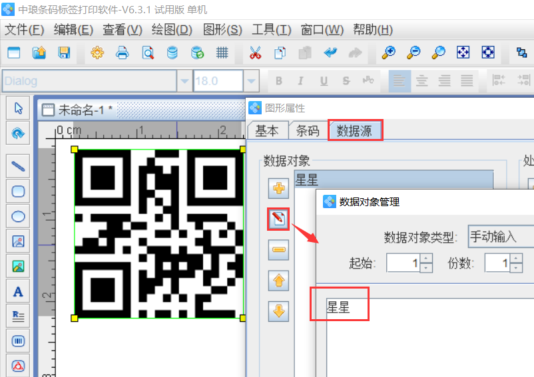Click the New document icon in toolbar
The width and height of the screenshot is (534, 377).
(x=14, y=53)
